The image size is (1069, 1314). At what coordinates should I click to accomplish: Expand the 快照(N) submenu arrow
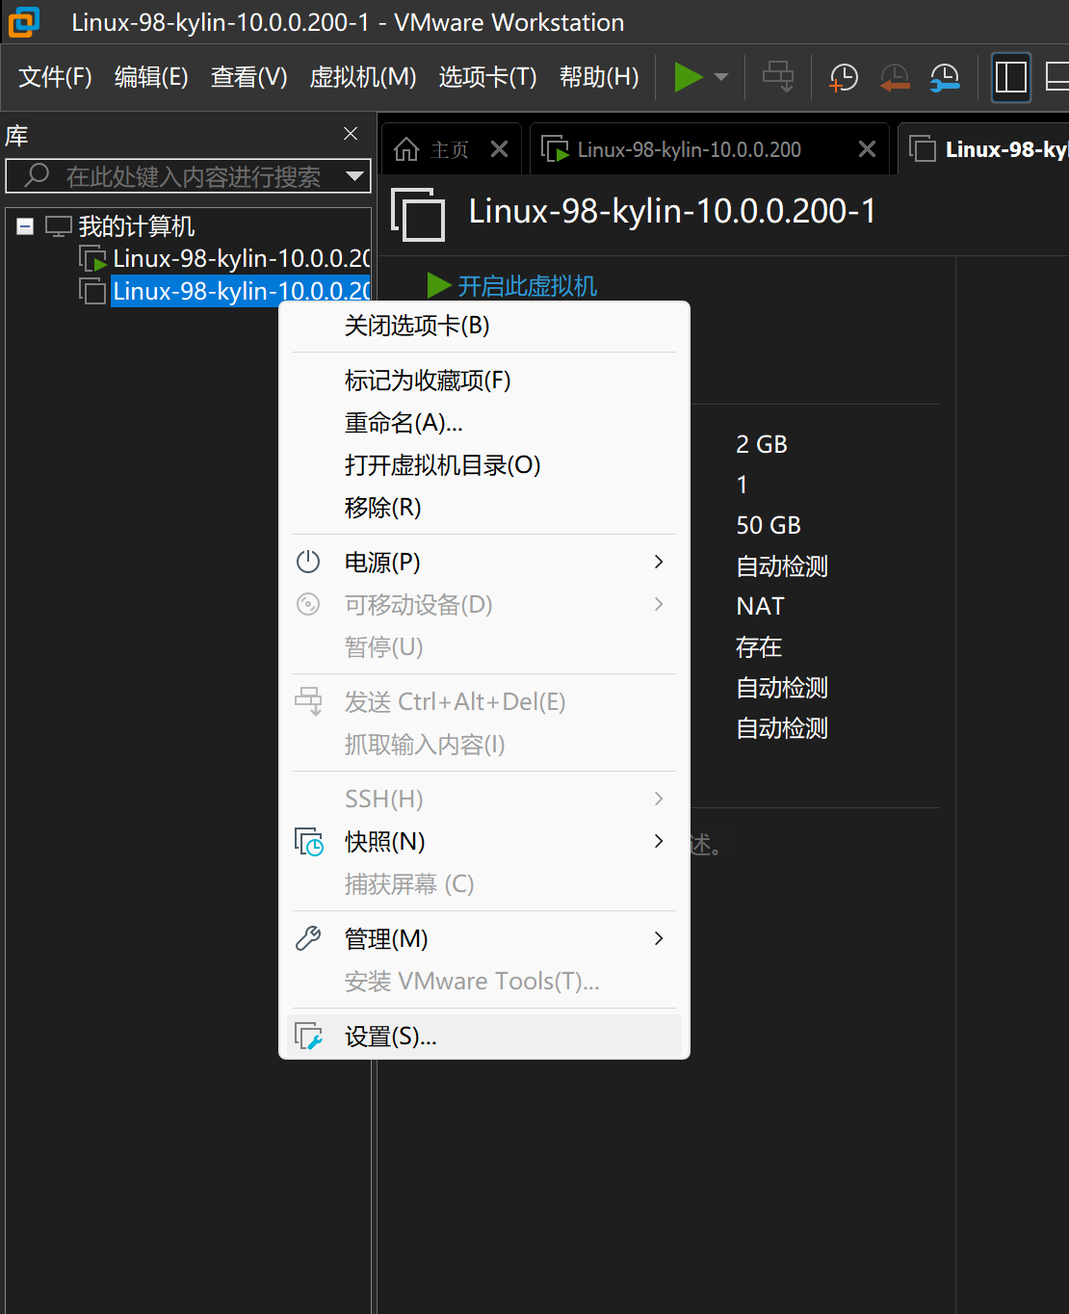(659, 841)
